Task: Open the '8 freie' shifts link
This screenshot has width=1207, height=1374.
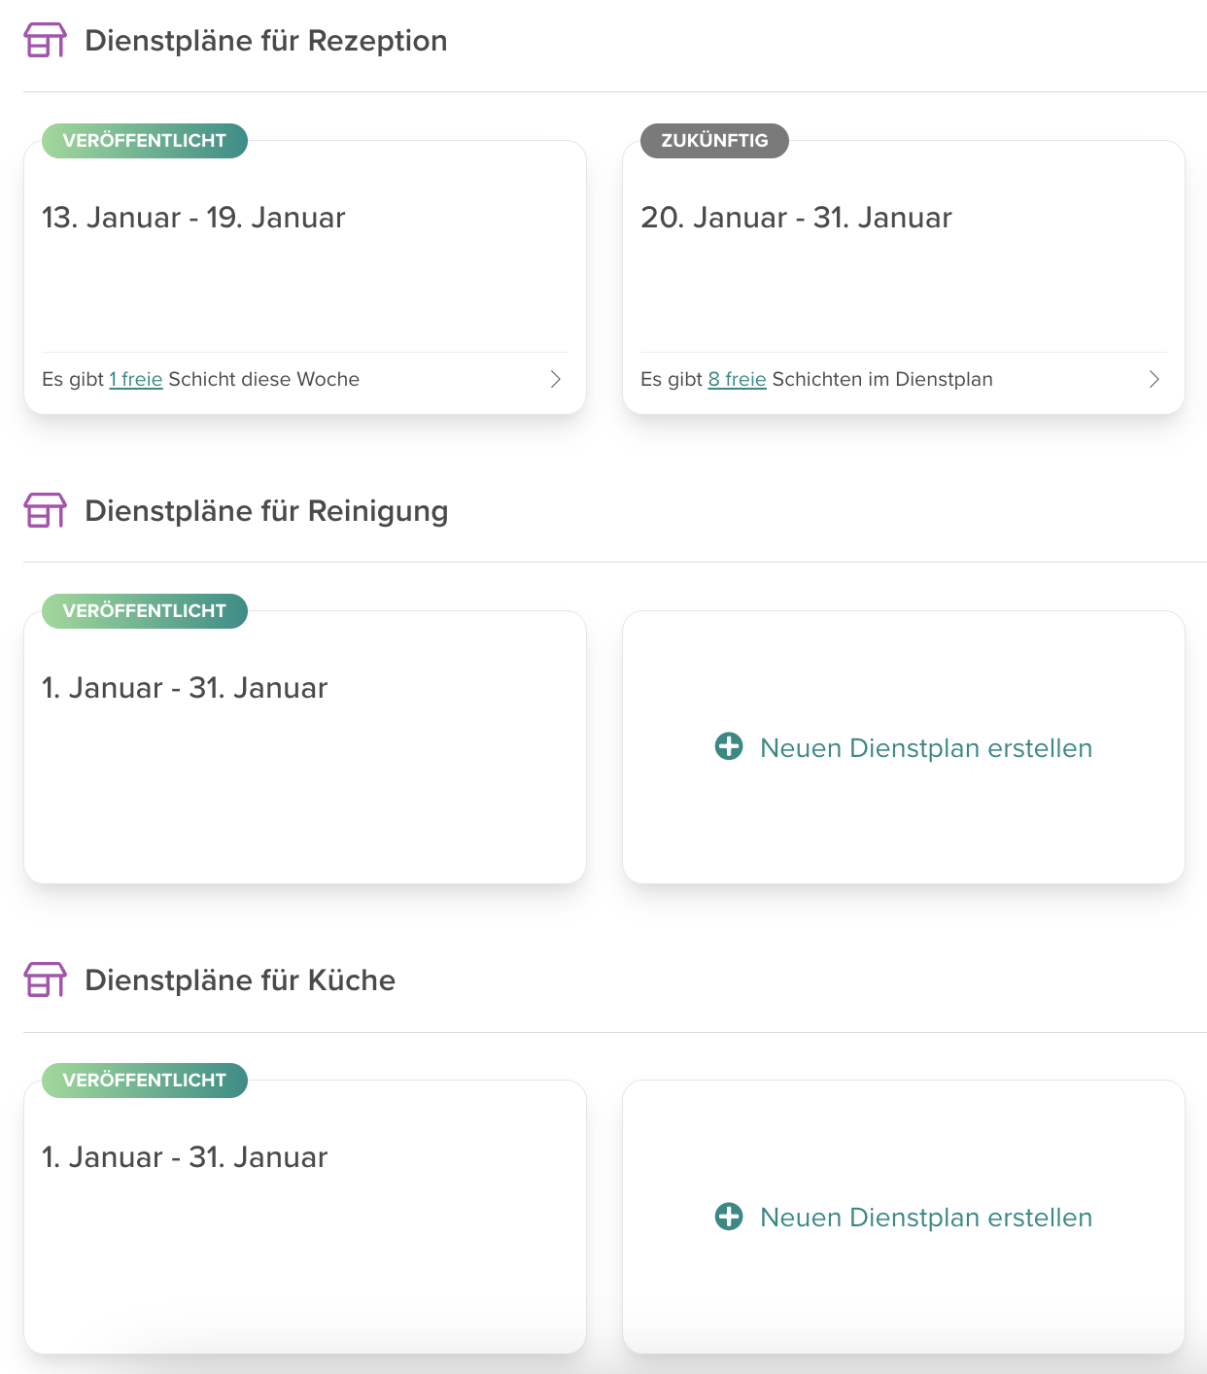Action: [x=737, y=379]
